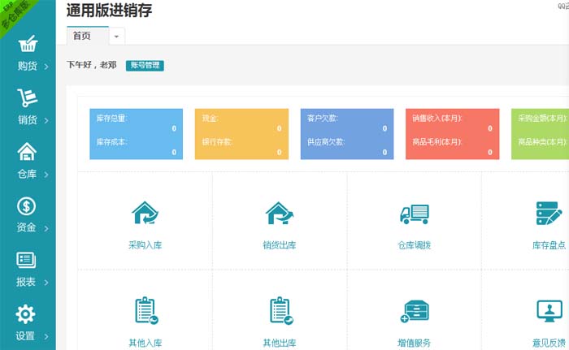Expand the 销货 sidebar menu
The height and width of the screenshot is (350, 569).
pos(28,107)
